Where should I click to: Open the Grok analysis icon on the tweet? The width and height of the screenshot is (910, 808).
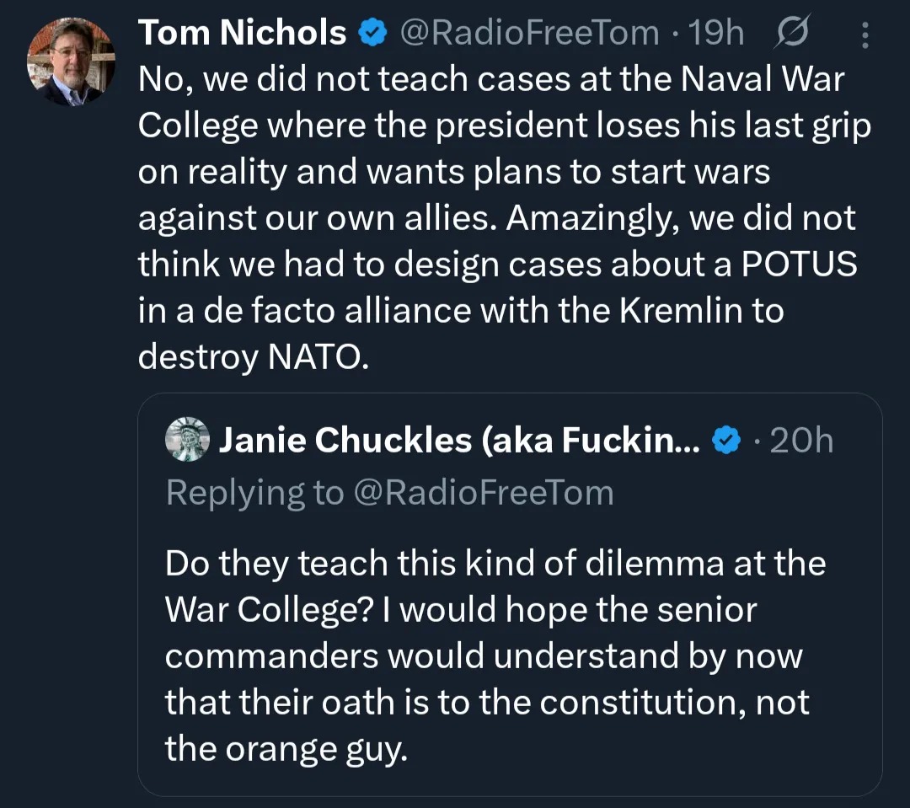pos(790,32)
